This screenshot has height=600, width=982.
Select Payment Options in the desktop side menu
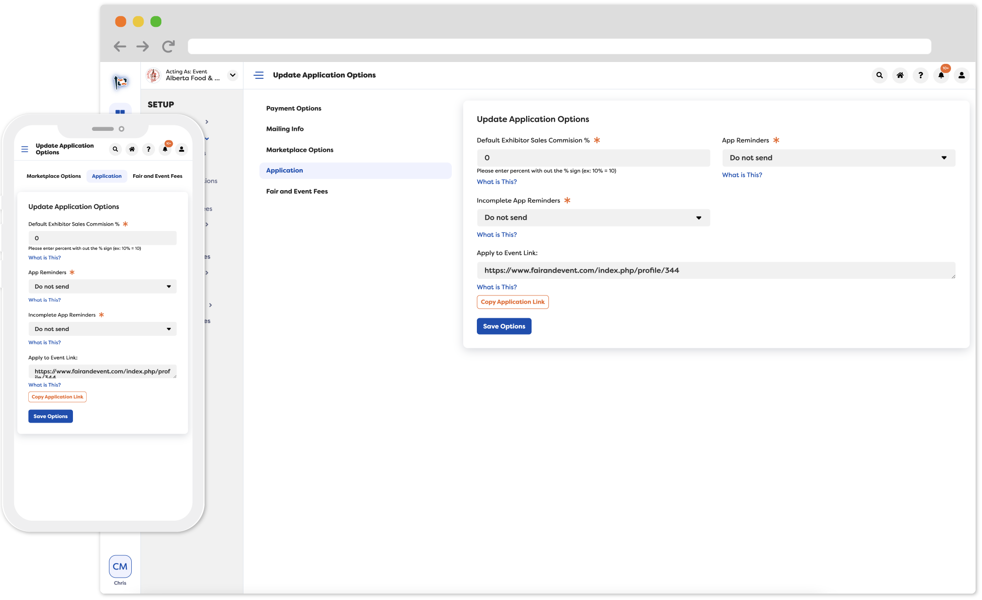point(294,108)
